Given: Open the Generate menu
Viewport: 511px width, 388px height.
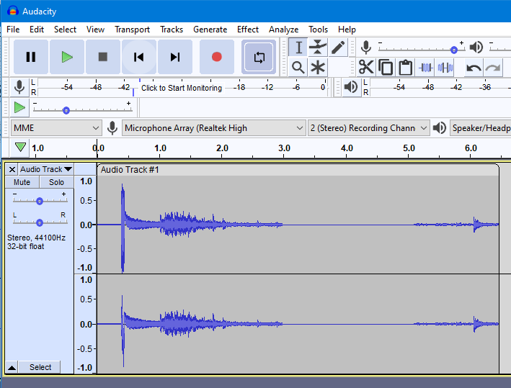Looking at the screenshot, I should coord(210,30).
